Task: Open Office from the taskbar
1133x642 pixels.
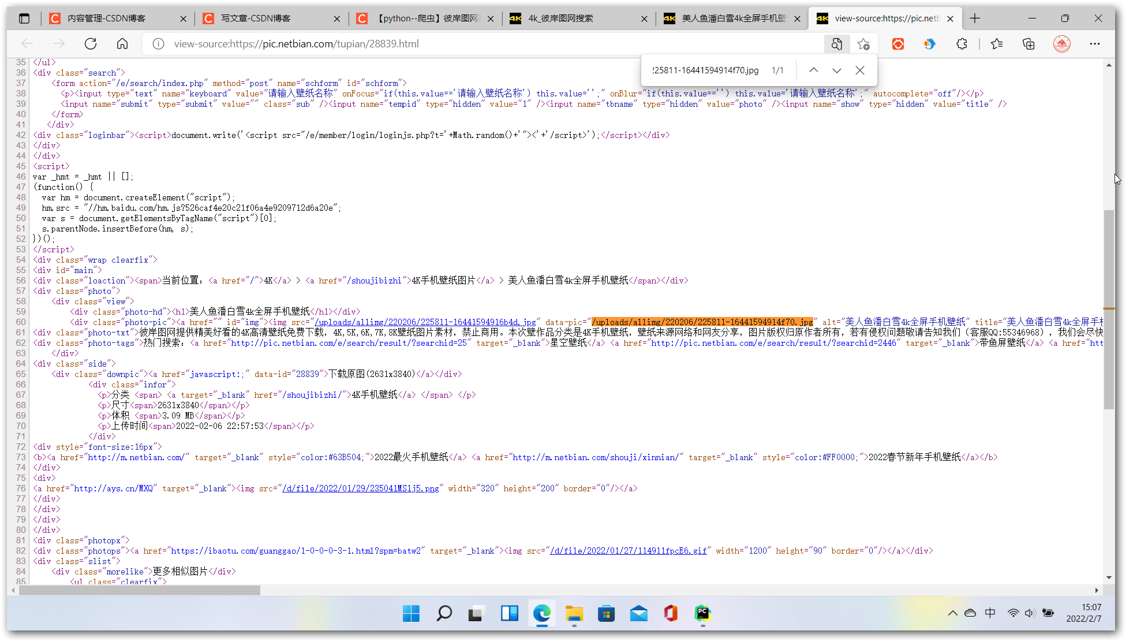Action: coord(671,613)
